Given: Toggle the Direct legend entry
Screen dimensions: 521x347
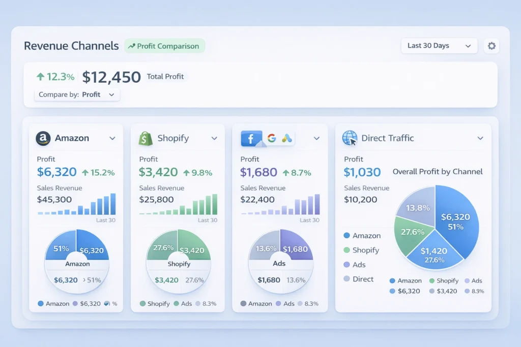Looking at the screenshot, I should click(359, 279).
